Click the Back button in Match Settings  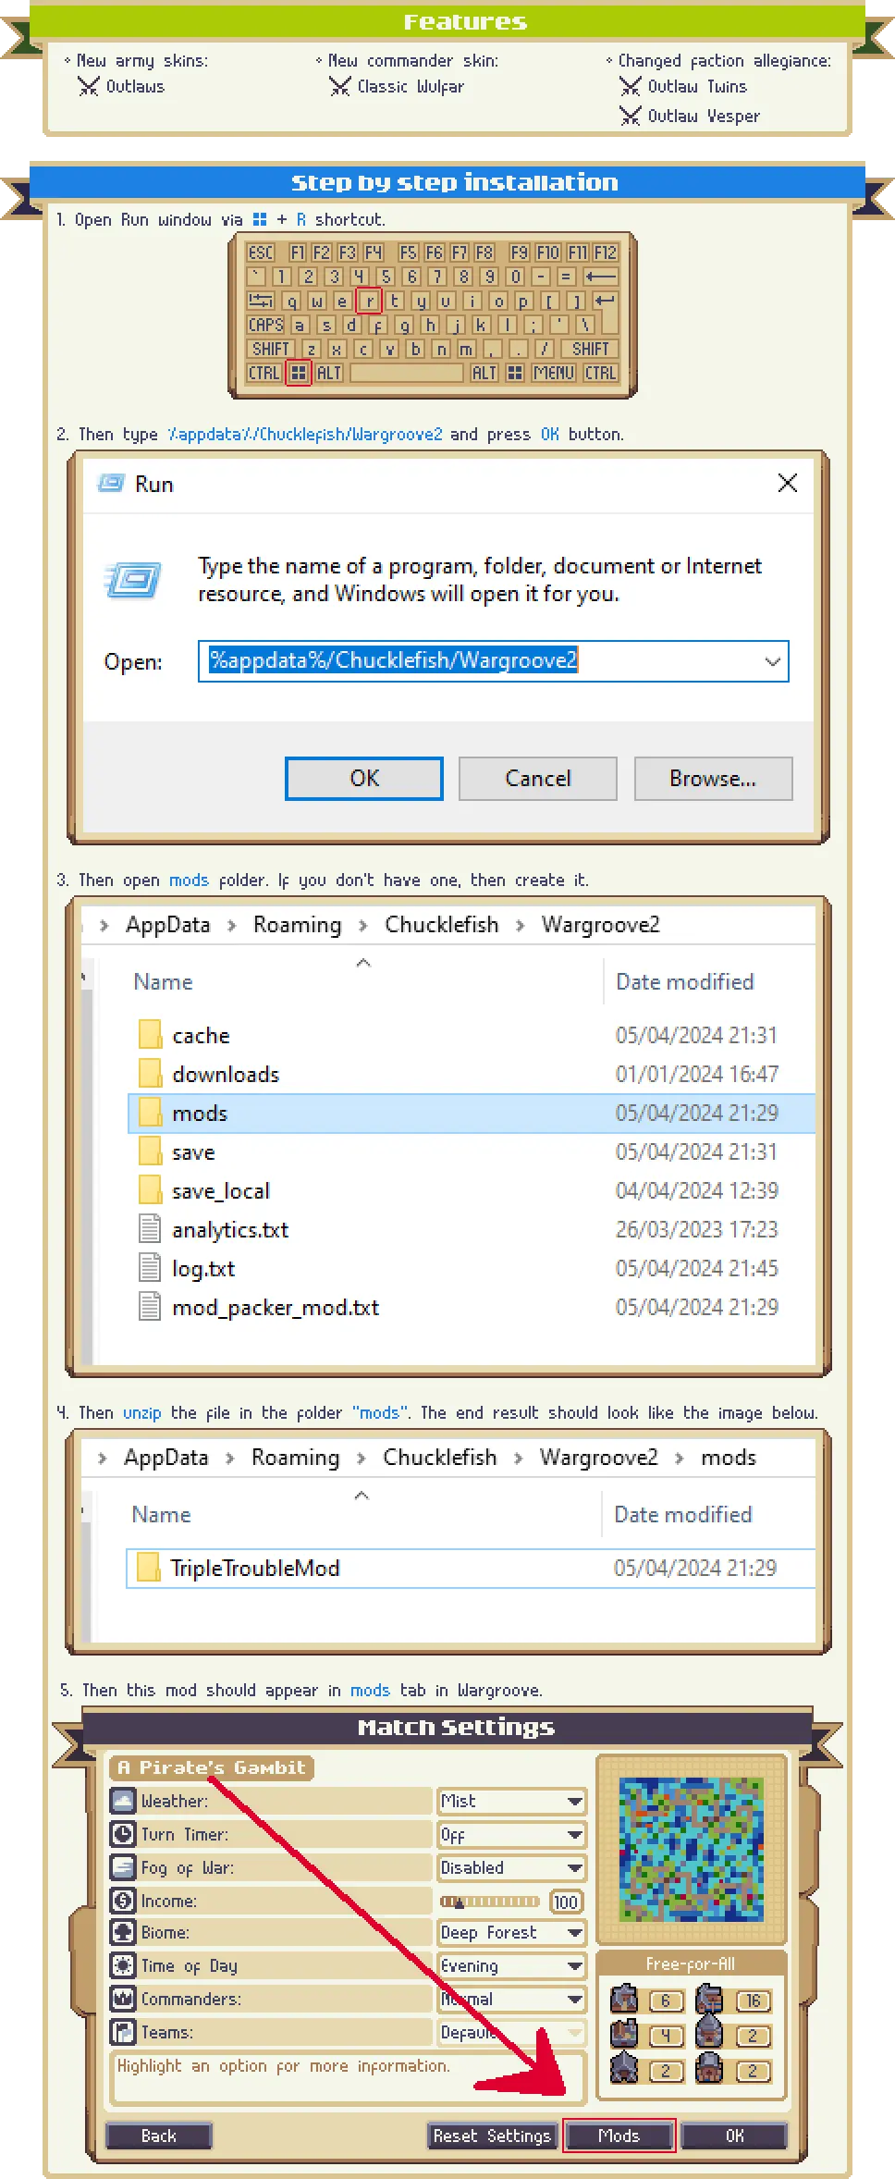coord(159,2136)
